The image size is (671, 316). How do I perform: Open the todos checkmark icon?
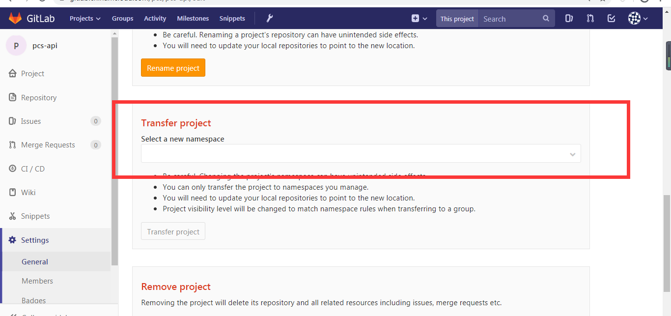pos(611,18)
